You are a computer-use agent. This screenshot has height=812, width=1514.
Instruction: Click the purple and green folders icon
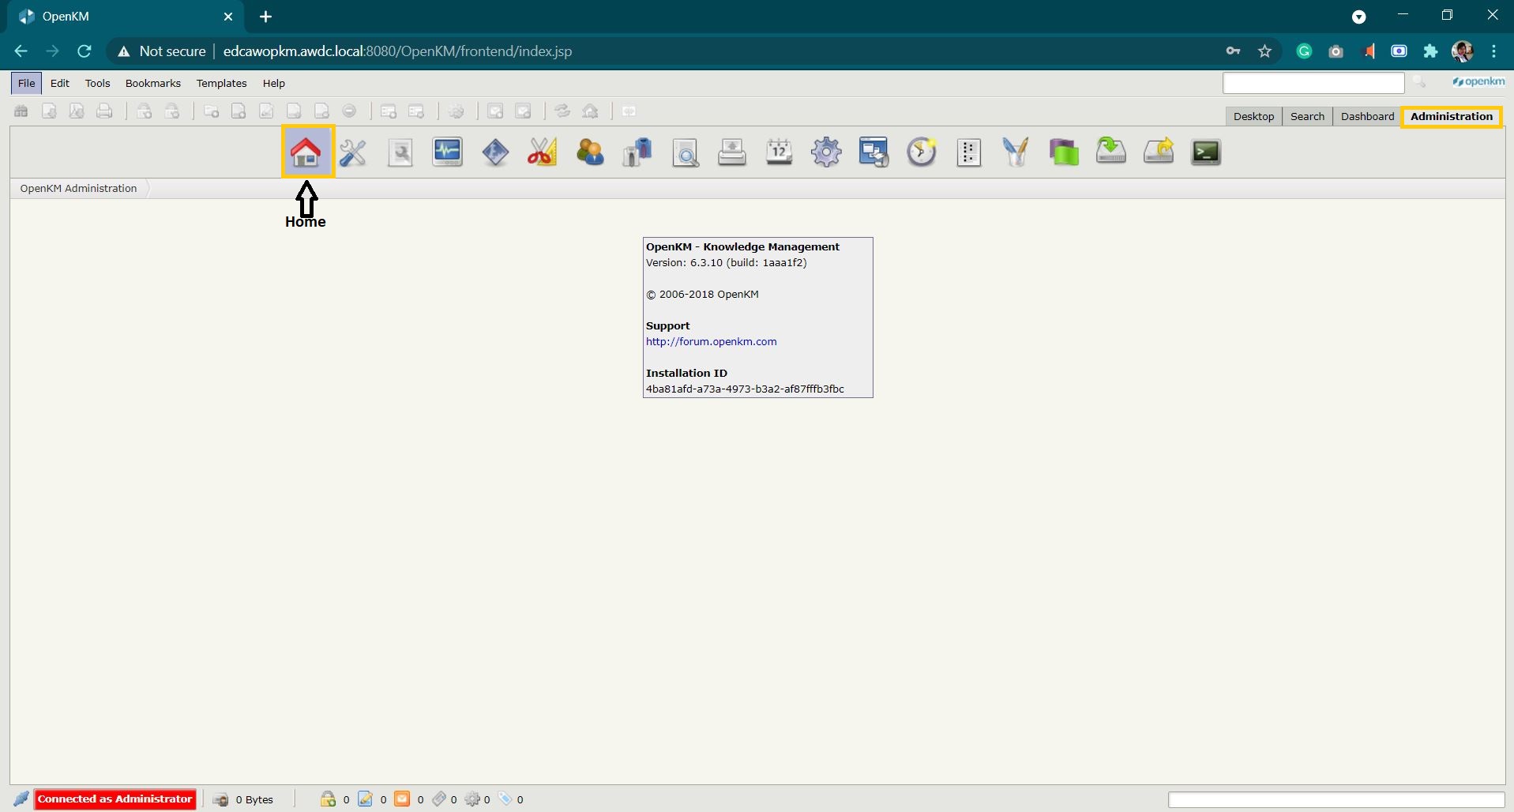[x=1064, y=152]
